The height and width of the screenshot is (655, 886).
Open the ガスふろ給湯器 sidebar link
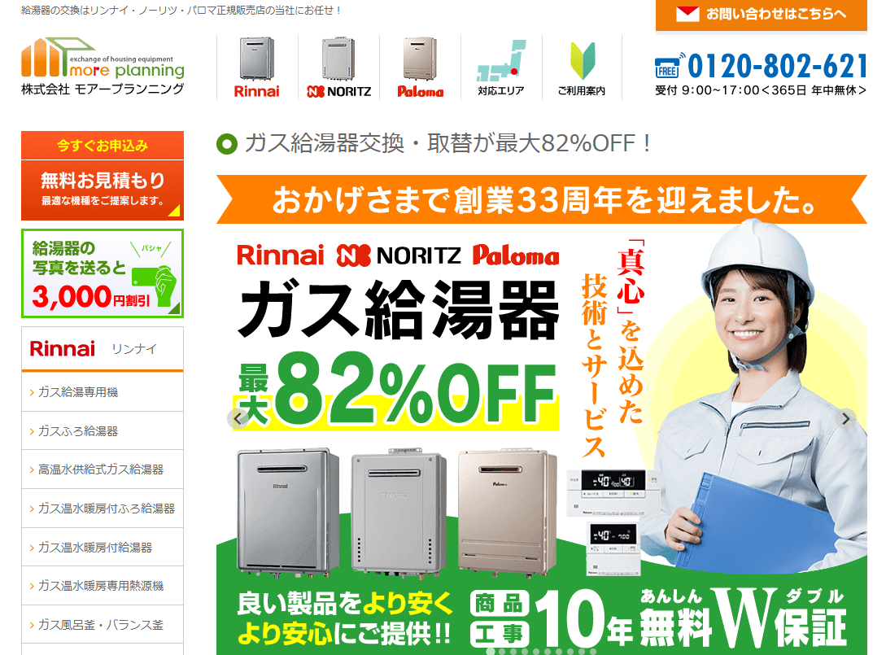pos(103,431)
